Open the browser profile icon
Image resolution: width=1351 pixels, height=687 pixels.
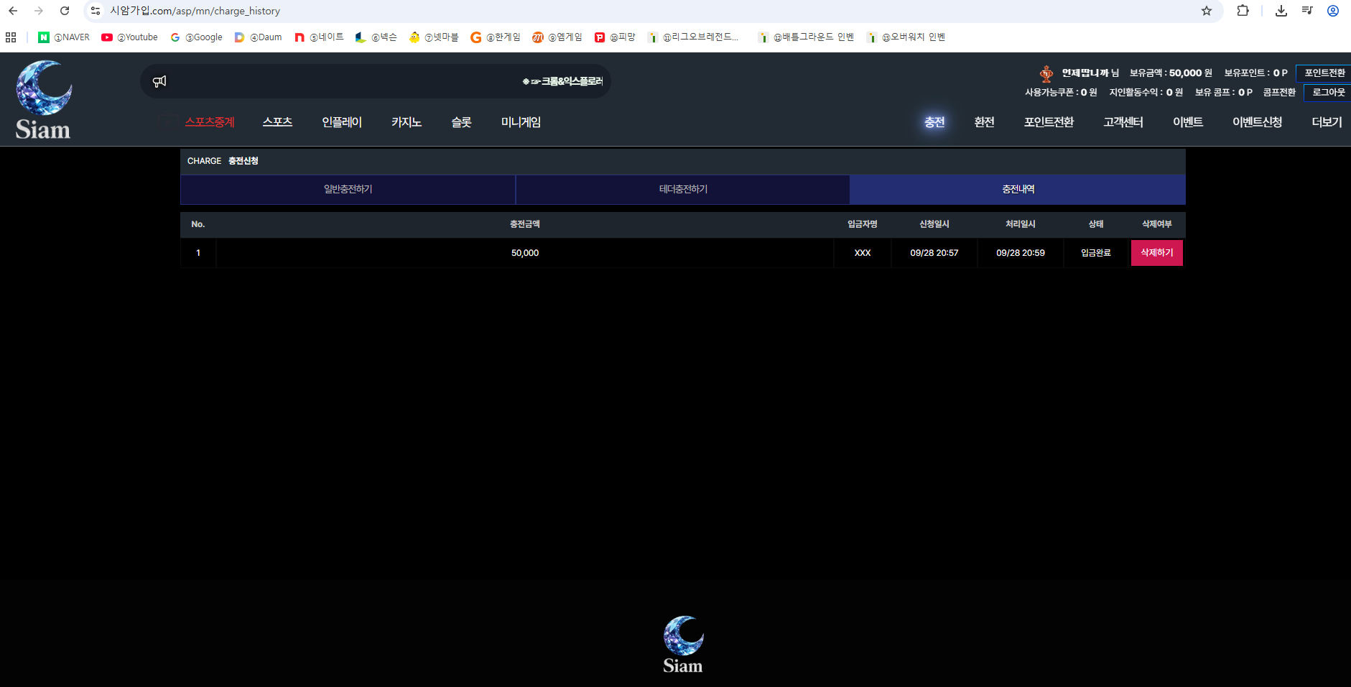click(1333, 11)
